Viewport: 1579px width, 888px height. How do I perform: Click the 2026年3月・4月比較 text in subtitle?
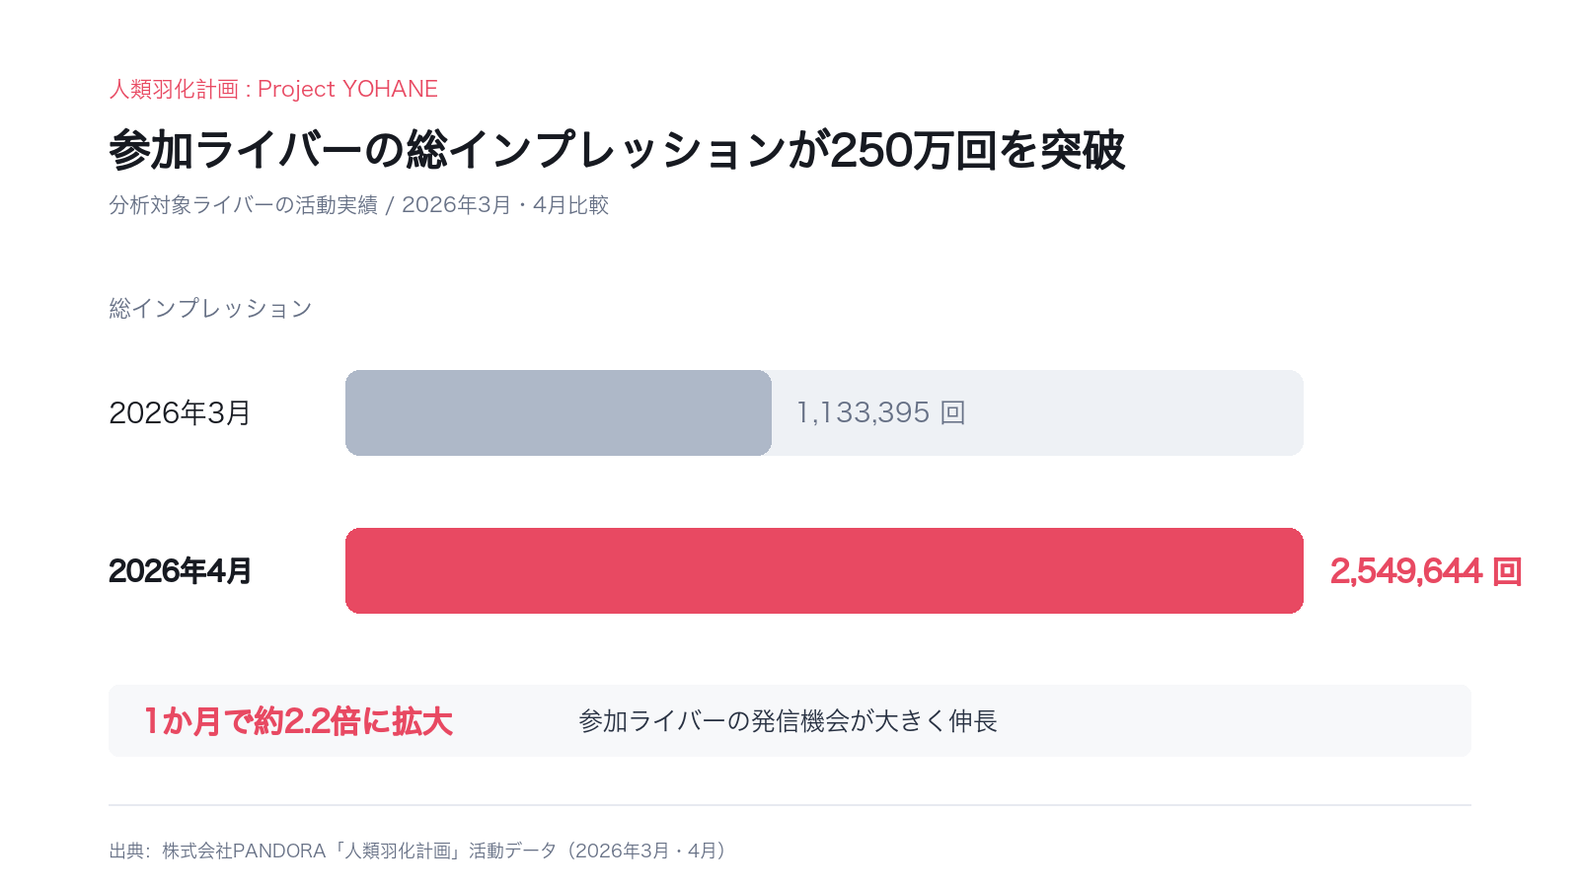click(x=505, y=205)
